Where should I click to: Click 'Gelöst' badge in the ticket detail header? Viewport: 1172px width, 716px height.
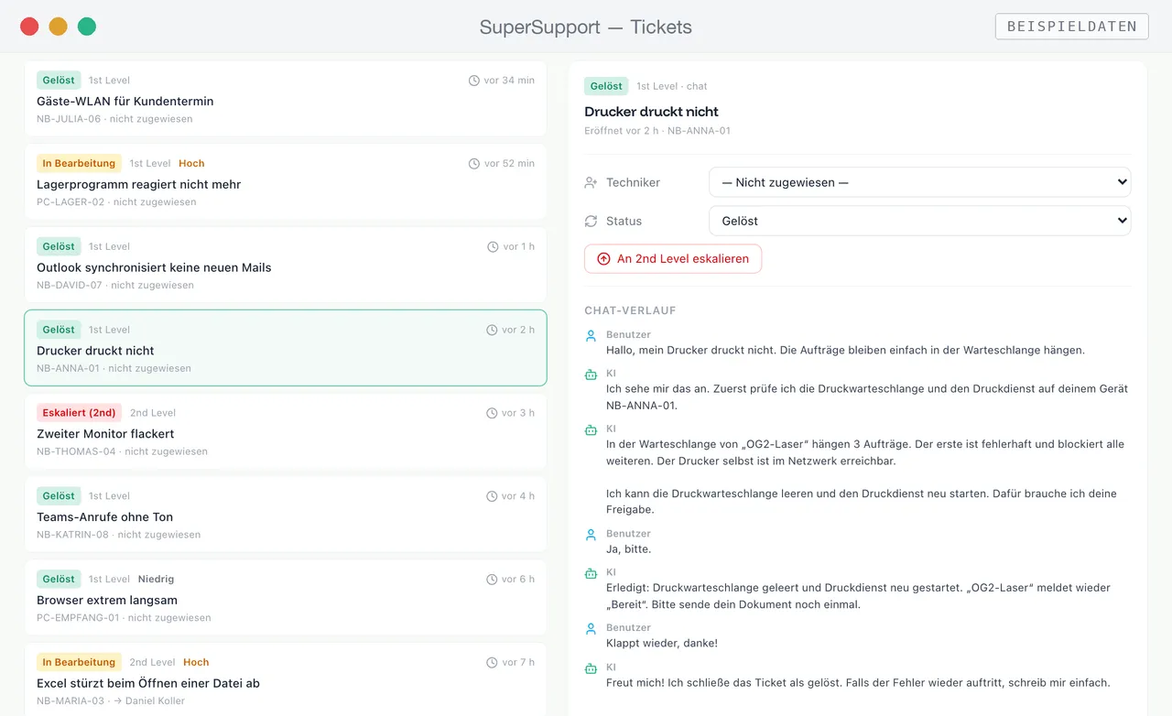pos(606,86)
